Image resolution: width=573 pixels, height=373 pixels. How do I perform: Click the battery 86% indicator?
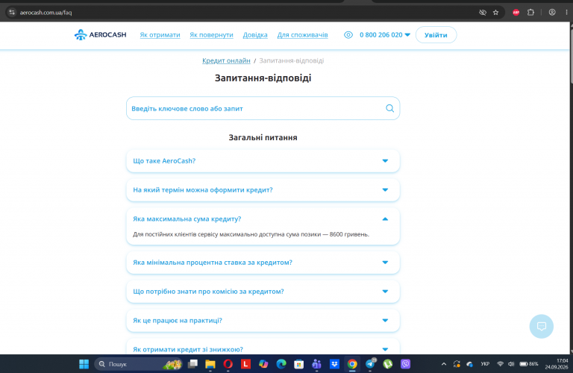coord(529,364)
